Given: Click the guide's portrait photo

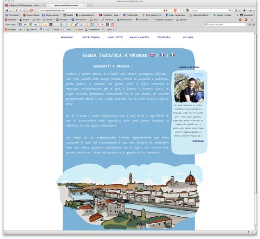Looking at the screenshot, I should 189,88.
